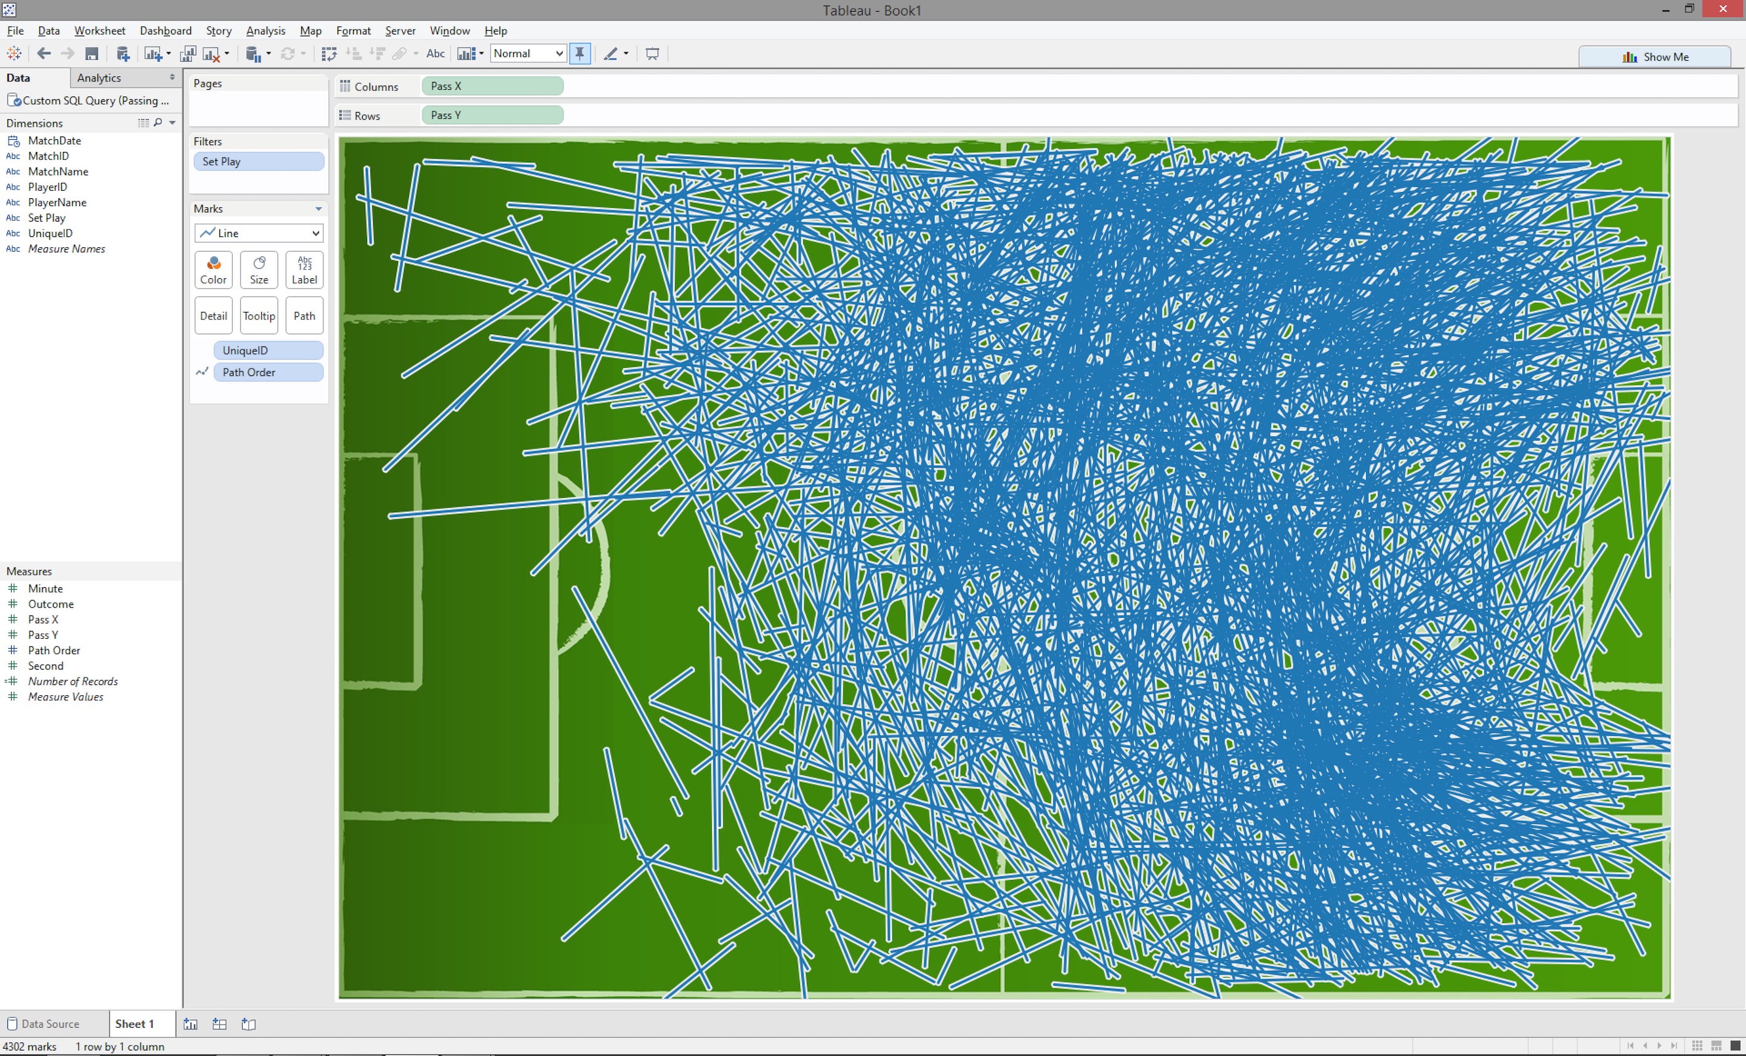1746x1056 pixels.
Task: Click the Undo back arrow
Action: click(44, 53)
